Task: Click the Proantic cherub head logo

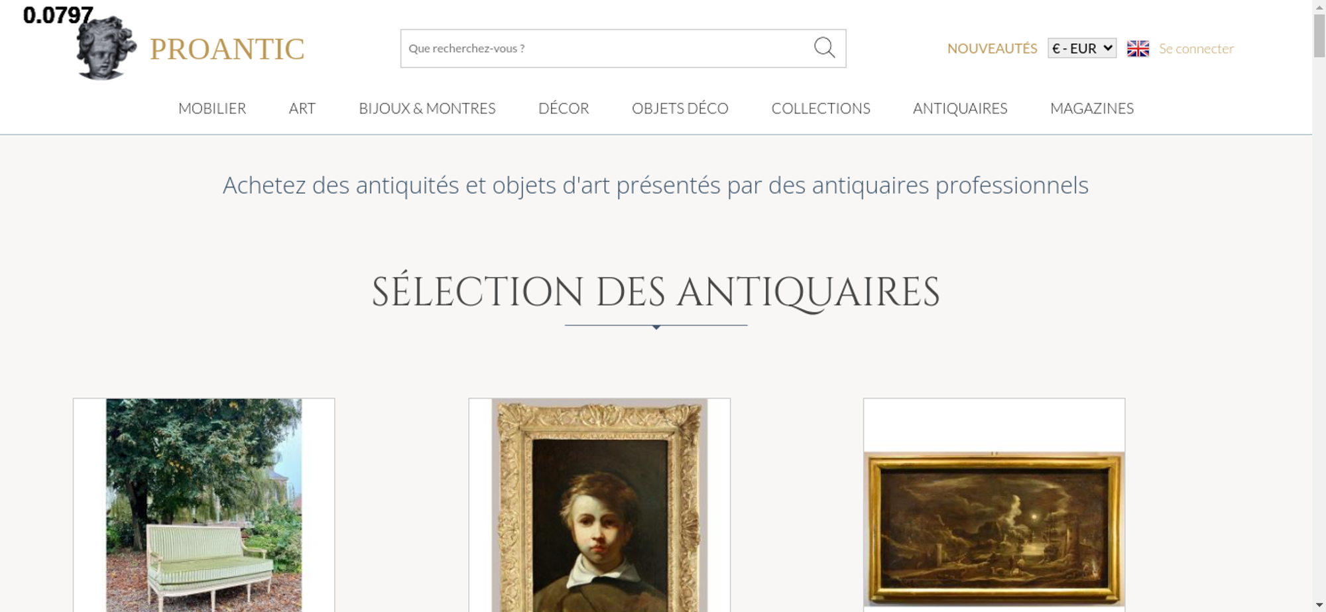Action: point(105,48)
